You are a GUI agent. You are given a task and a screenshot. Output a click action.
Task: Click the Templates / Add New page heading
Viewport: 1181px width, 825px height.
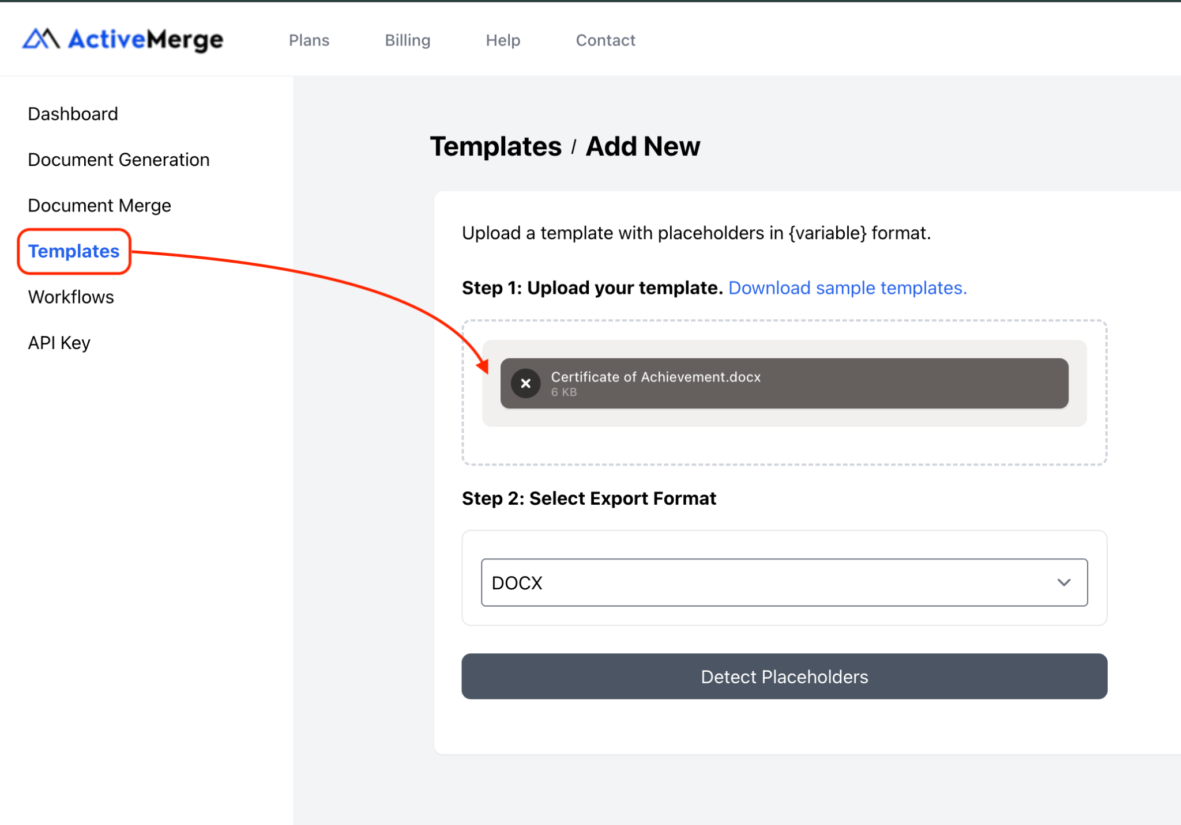[x=566, y=146]
